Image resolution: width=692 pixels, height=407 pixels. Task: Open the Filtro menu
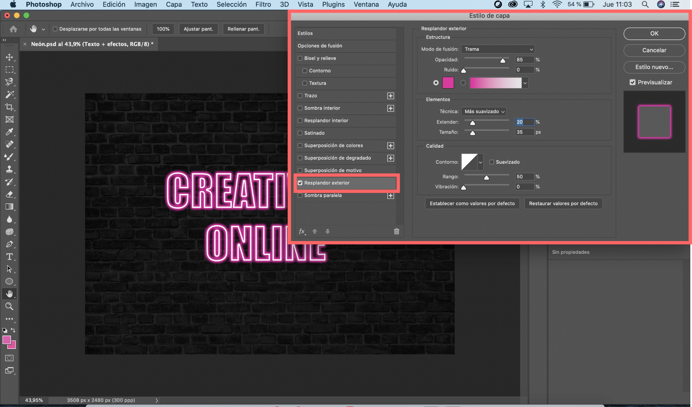pyautogui.click(x=263, y=4)
